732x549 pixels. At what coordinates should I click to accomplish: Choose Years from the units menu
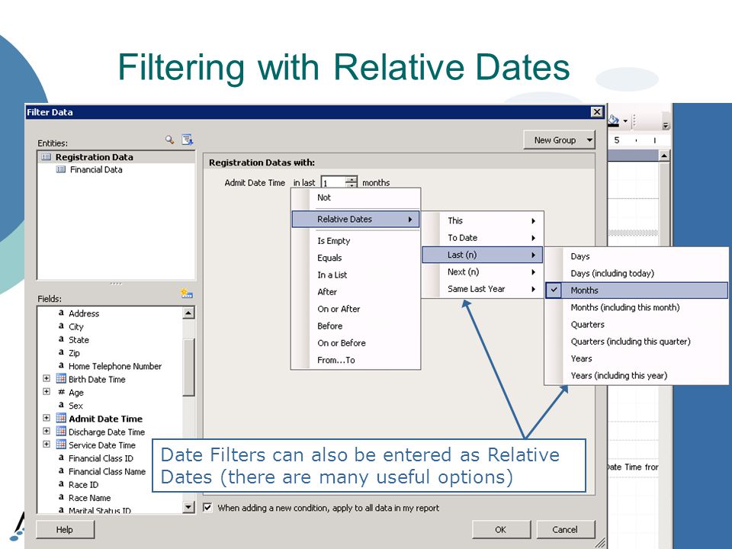[637, 358]
